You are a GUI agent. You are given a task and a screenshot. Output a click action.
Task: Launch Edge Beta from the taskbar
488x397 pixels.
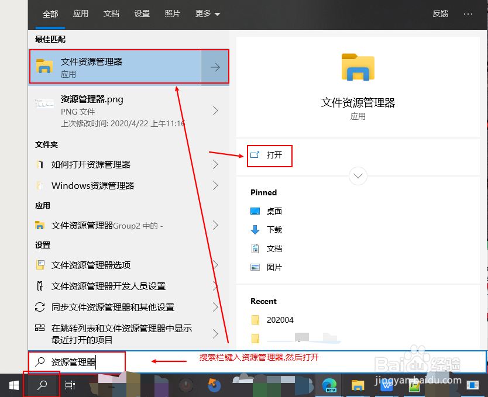329,385
